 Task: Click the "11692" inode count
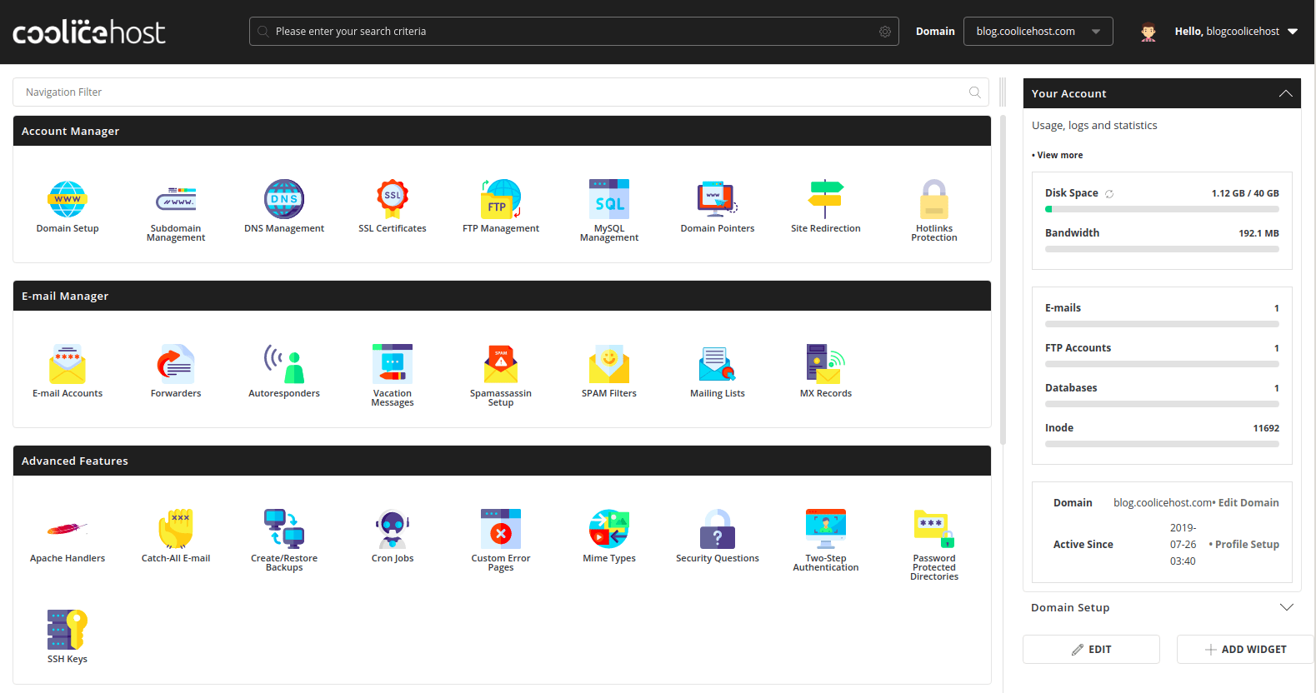coord(1266,428)
